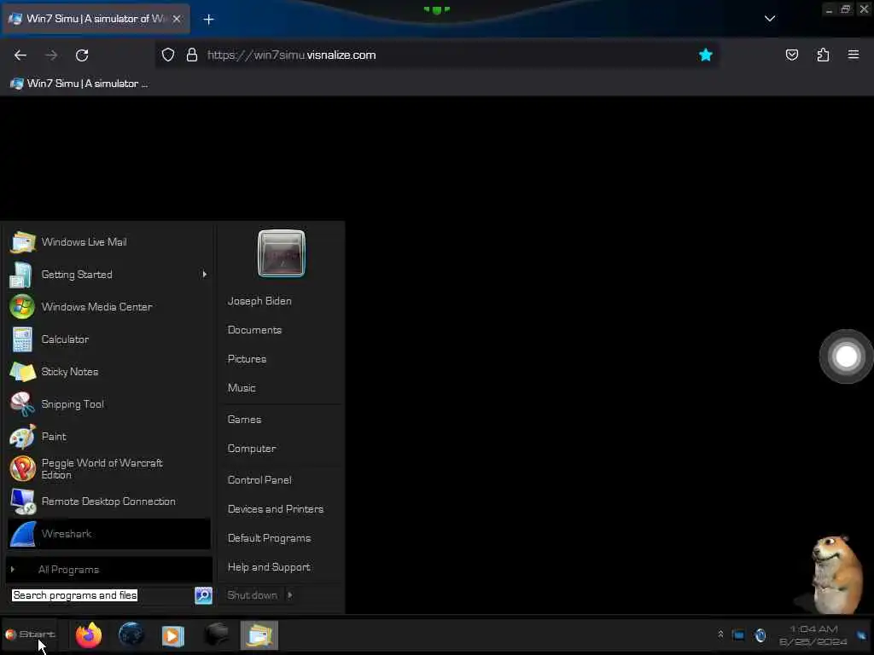
Task: Open a new tab with plus button
Action: coord(208,20)
